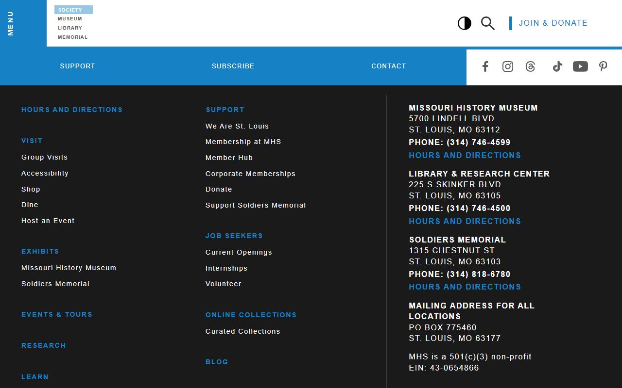This screenshot has height=388, width=622.
Task: Click the Donate footer link
Action: [219, 189]
